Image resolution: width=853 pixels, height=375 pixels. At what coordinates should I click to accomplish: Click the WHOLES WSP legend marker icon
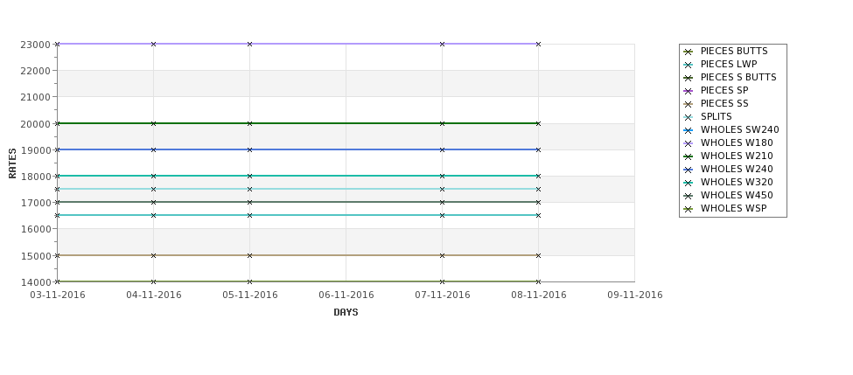[x=689, y=209]
